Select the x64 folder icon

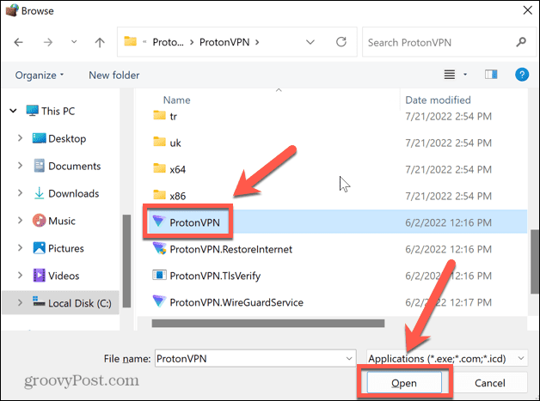[159, 168]
